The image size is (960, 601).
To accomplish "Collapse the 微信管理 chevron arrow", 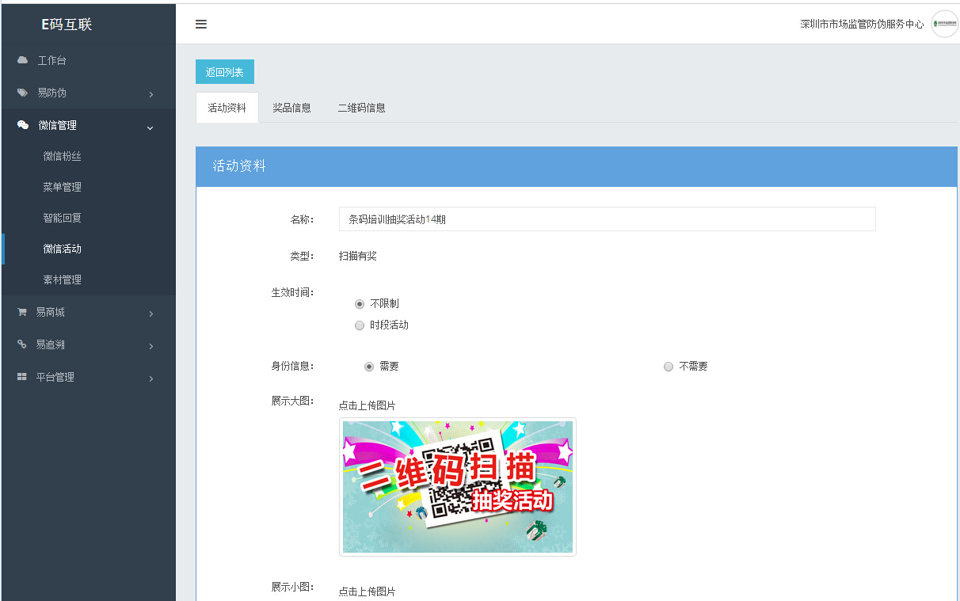I will (x=150, y=127).
